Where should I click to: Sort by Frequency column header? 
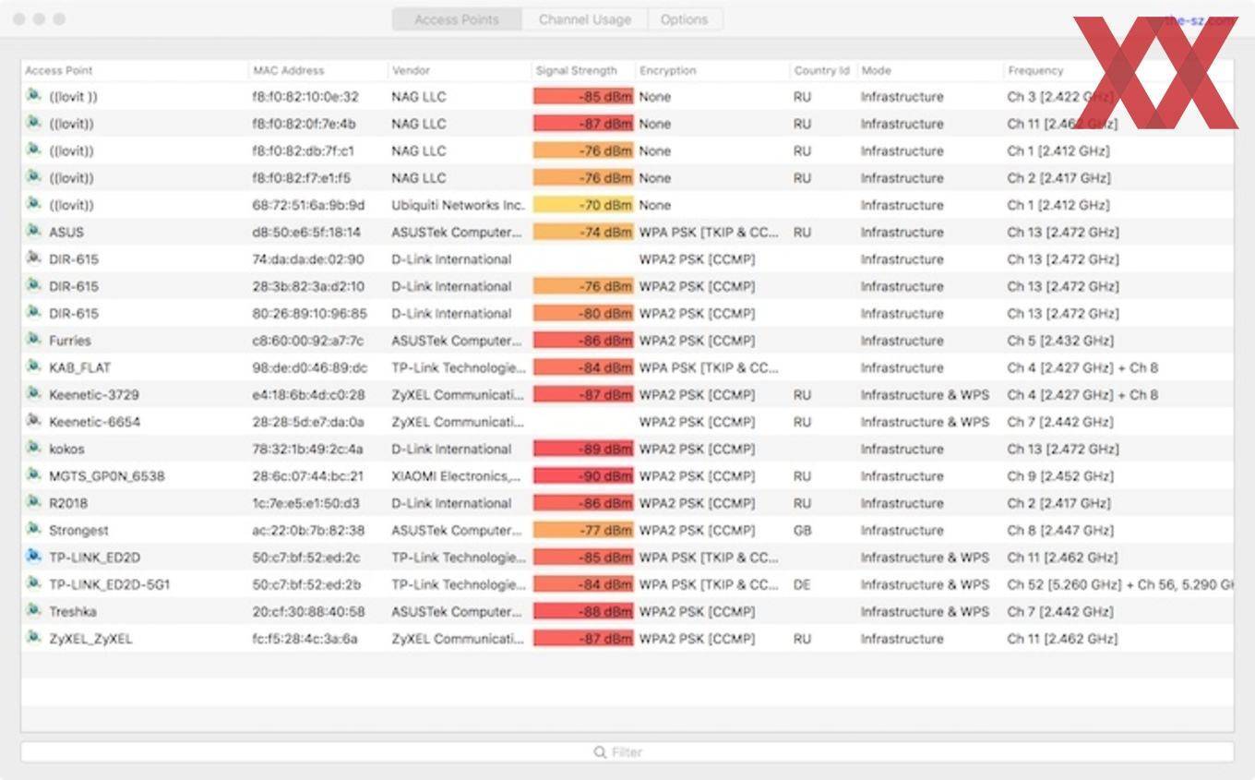click(1035, 70)
